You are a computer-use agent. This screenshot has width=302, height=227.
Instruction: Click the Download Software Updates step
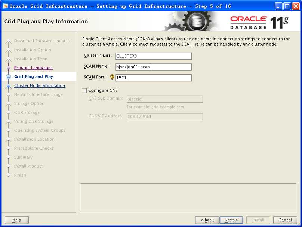[x=42, y=41]
